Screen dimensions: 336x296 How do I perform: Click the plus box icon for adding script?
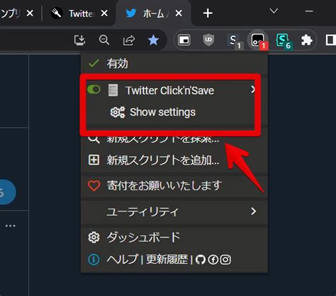point(94,160)
